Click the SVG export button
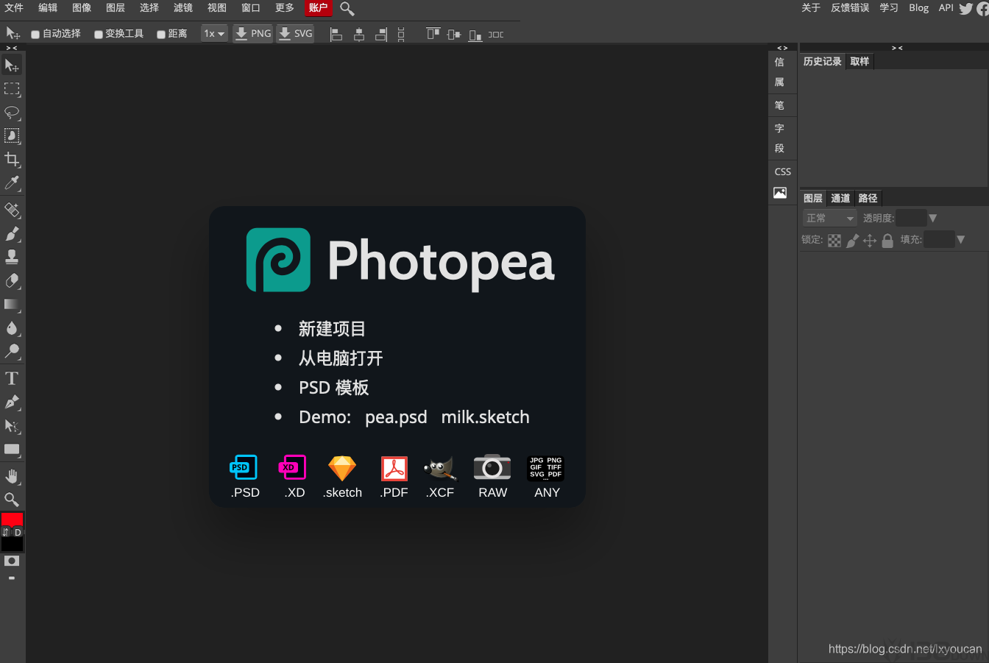This screenshot has height=663, width=989. pos(295,34)
